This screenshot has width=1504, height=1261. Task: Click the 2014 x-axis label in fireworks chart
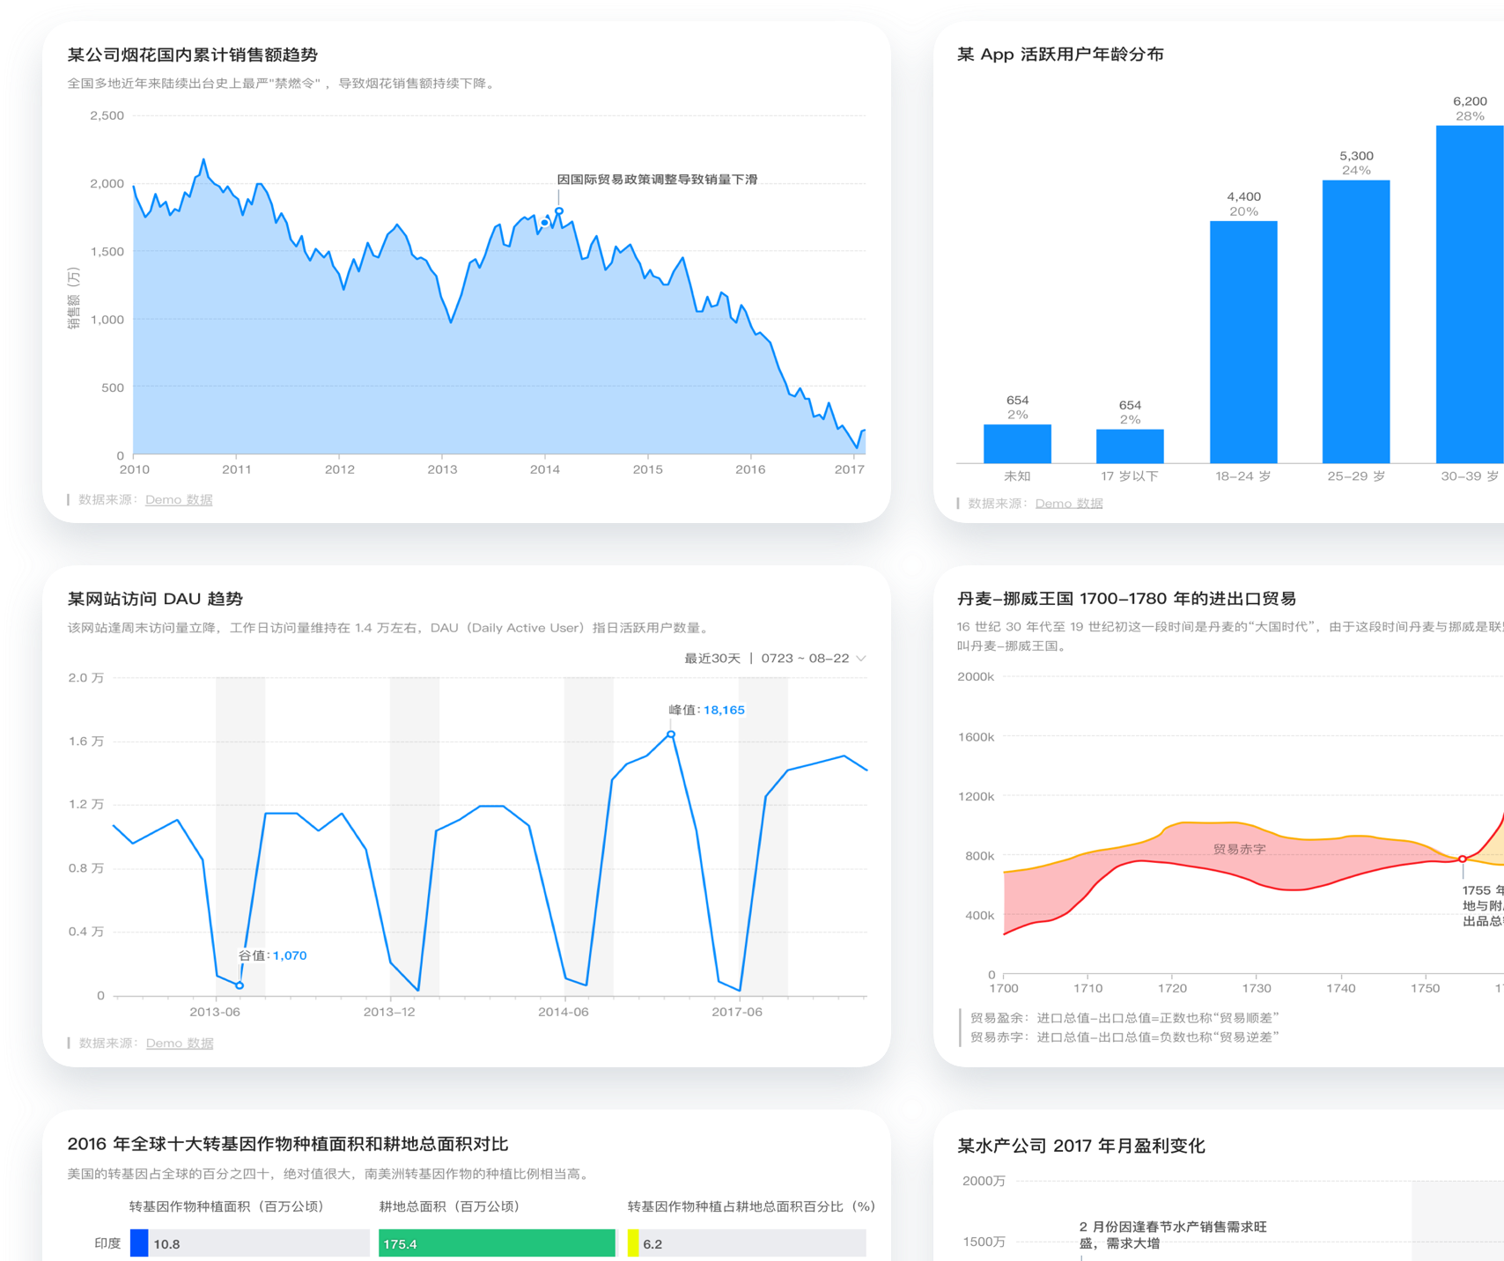coord(545,469)
